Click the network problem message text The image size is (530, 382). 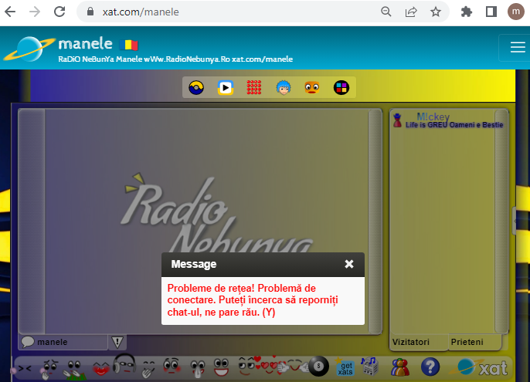coord(253,300)
